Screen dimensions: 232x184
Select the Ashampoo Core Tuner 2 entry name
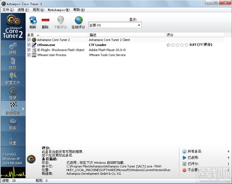tap(53, 40)
